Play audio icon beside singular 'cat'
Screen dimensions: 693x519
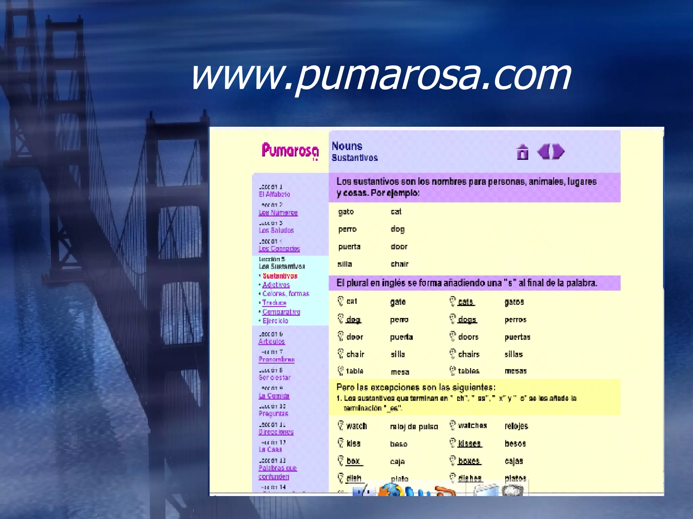[341, 301]
